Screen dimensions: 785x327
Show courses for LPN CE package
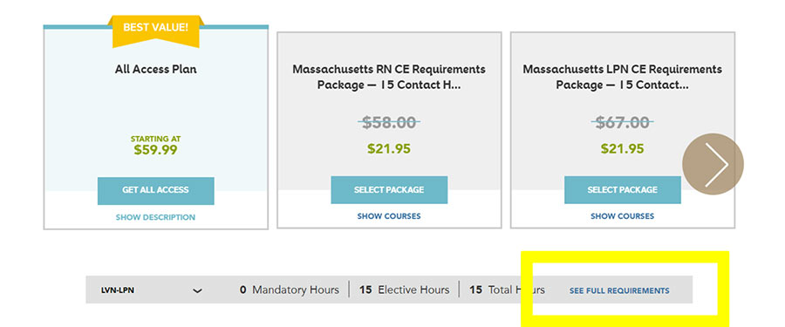click(x=622, y=216)
